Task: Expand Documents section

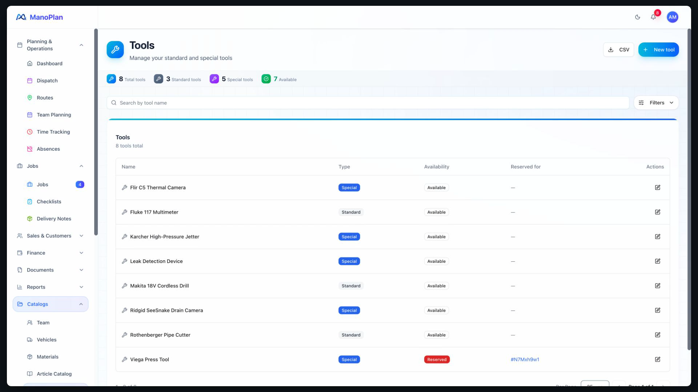Action: (50, 270)
